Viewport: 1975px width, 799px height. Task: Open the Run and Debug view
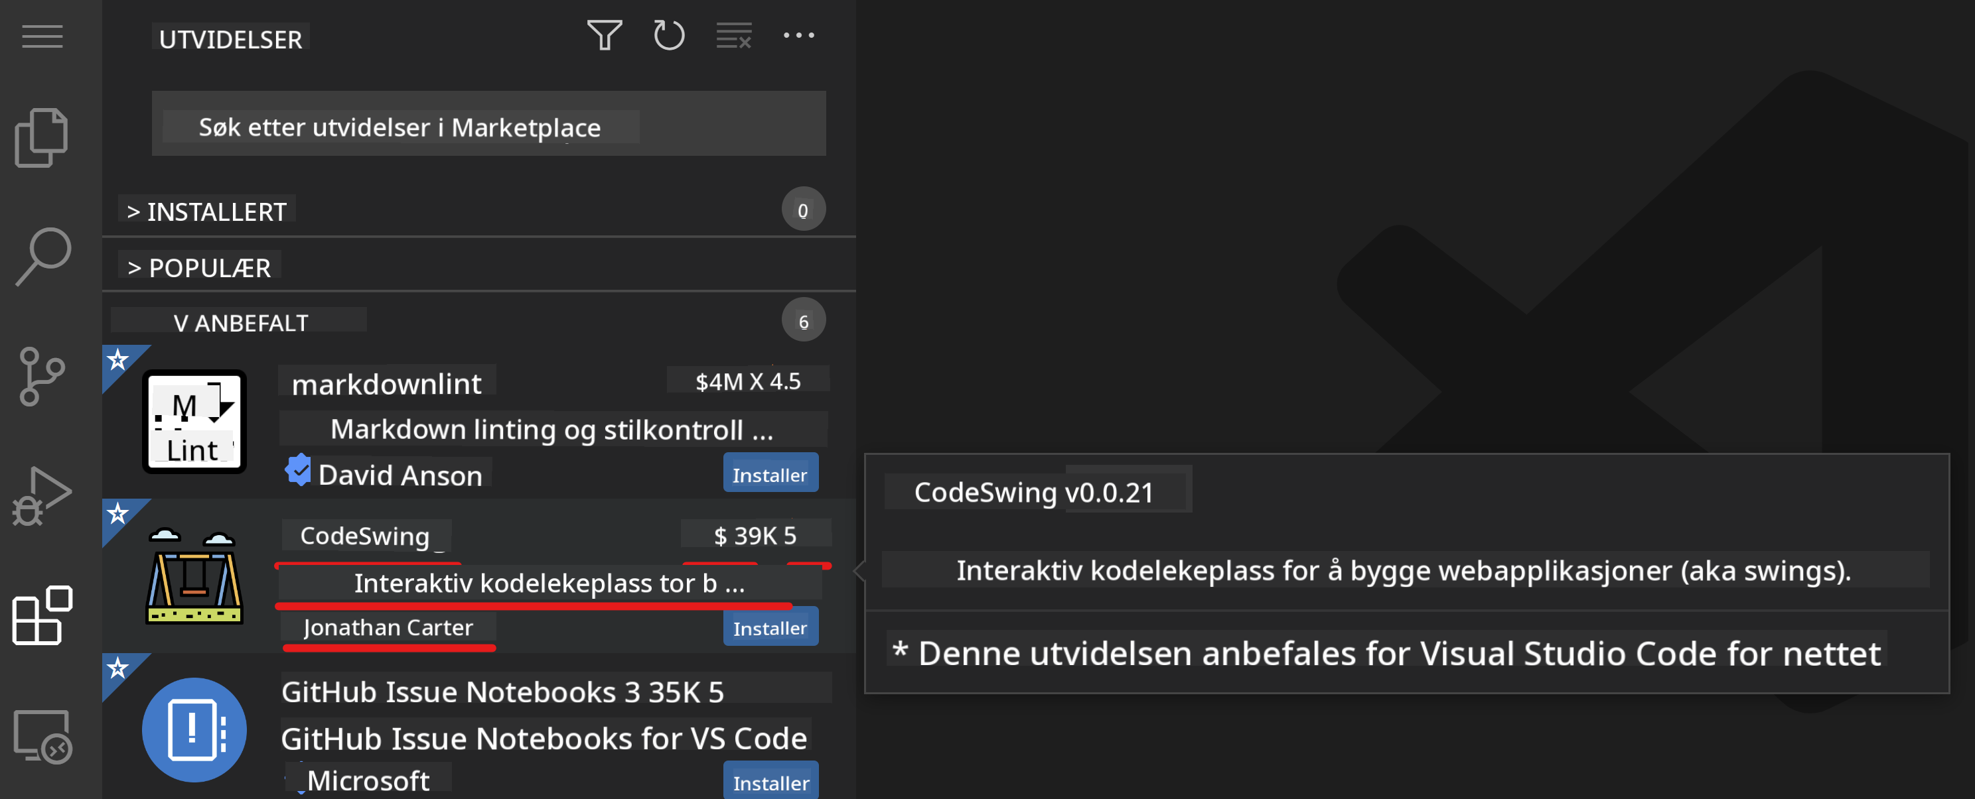pyautogui.click(x=42, y=495)
